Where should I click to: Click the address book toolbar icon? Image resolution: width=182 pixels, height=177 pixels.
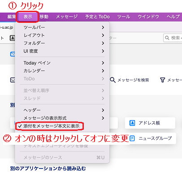(x=12, y=38)
